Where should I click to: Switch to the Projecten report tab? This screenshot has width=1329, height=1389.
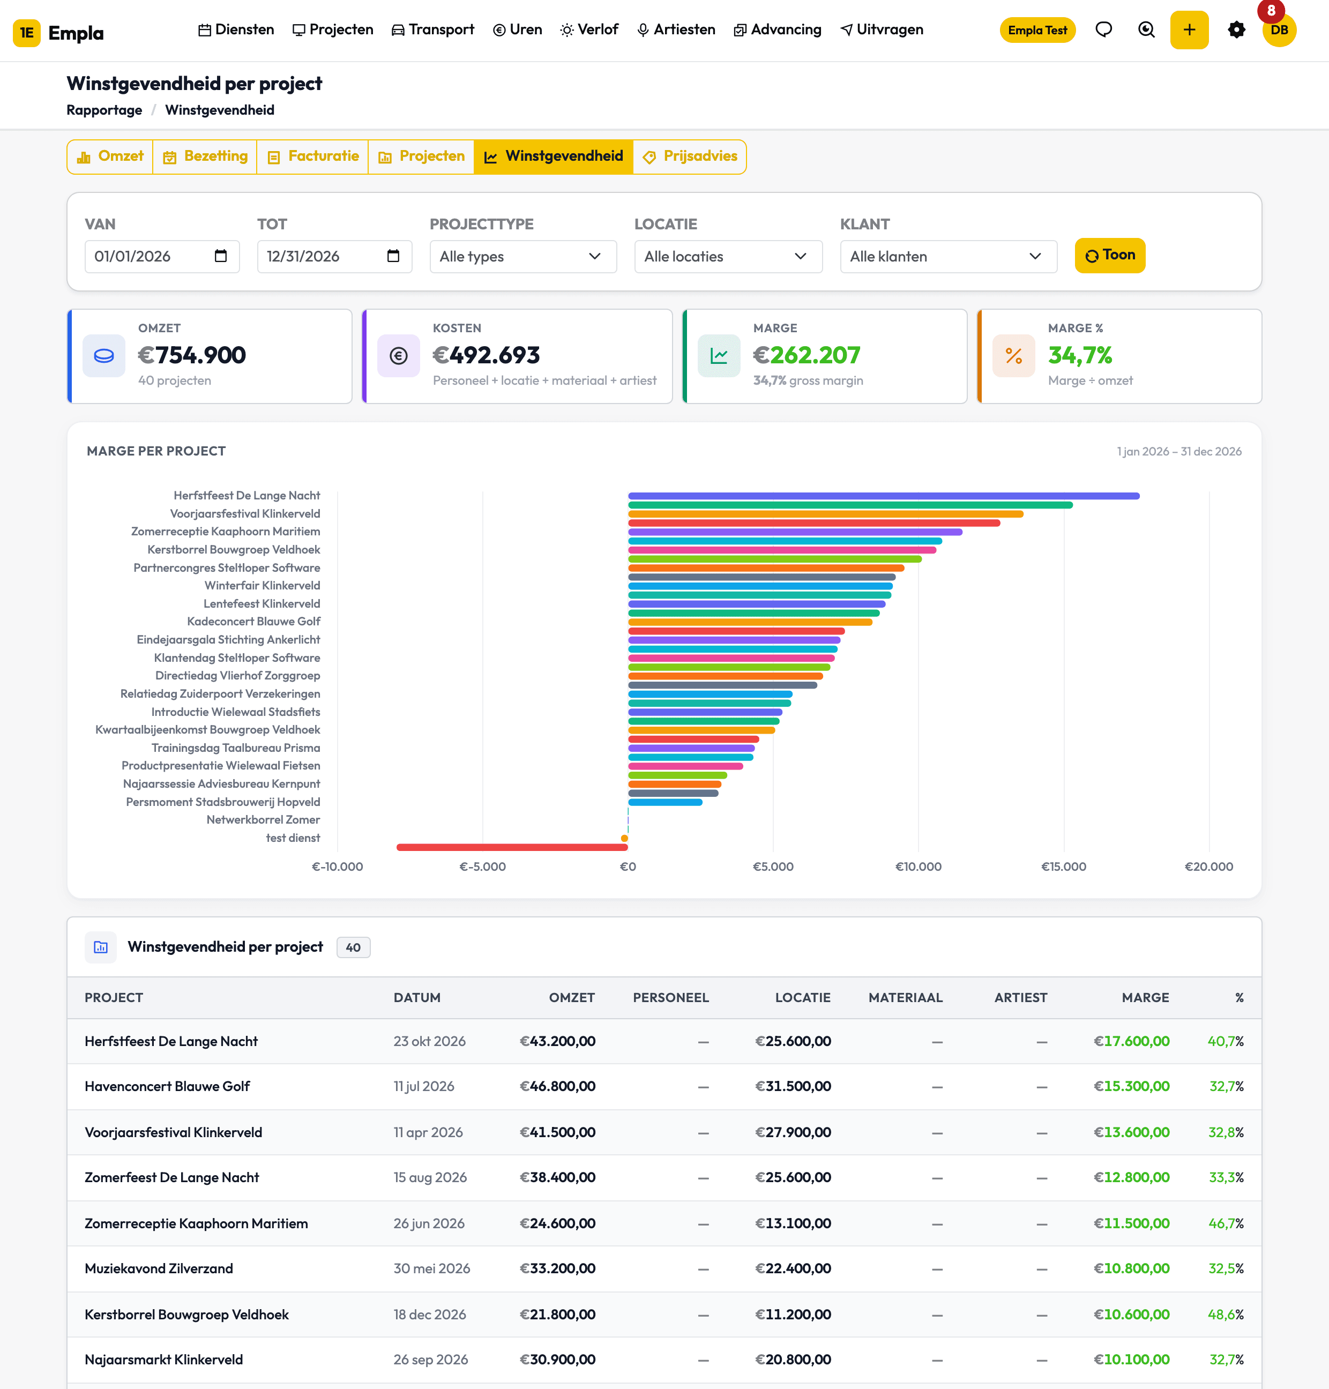pyautogui.click(x=422, y=156)
